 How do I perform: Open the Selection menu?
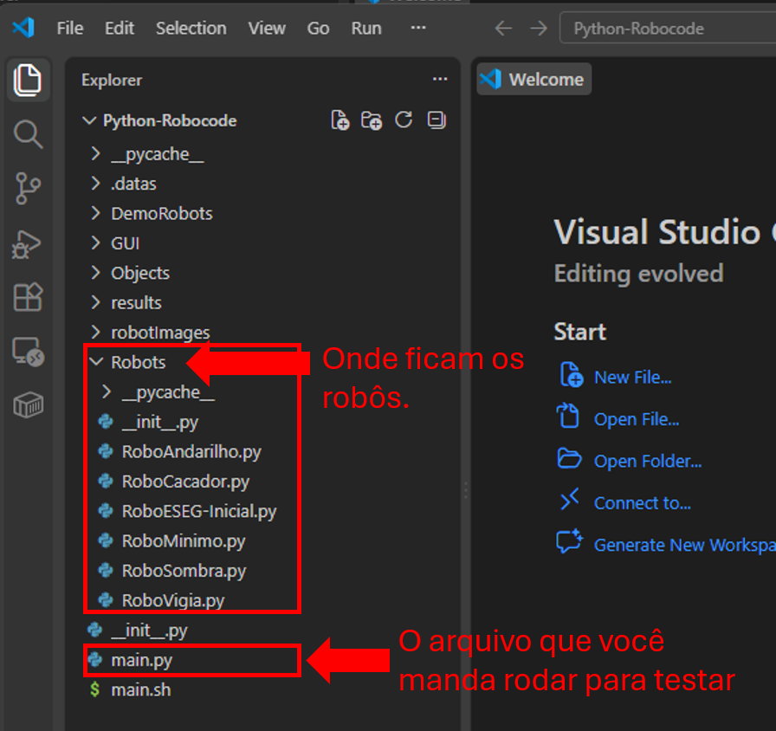[x=191, y=29]
